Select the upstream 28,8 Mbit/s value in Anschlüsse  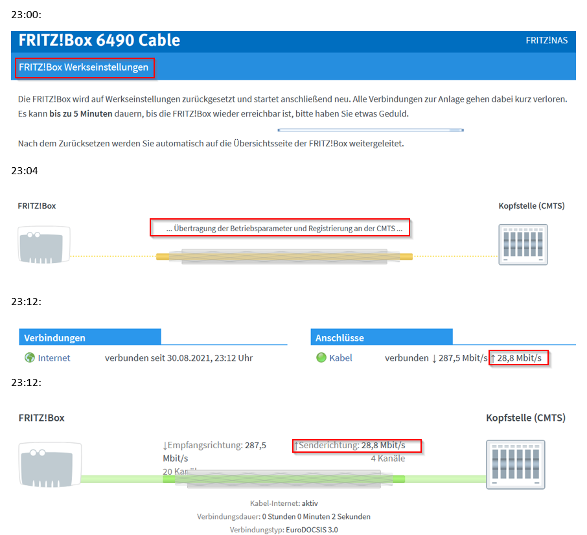pyautogui.click(x=516, y=358)
